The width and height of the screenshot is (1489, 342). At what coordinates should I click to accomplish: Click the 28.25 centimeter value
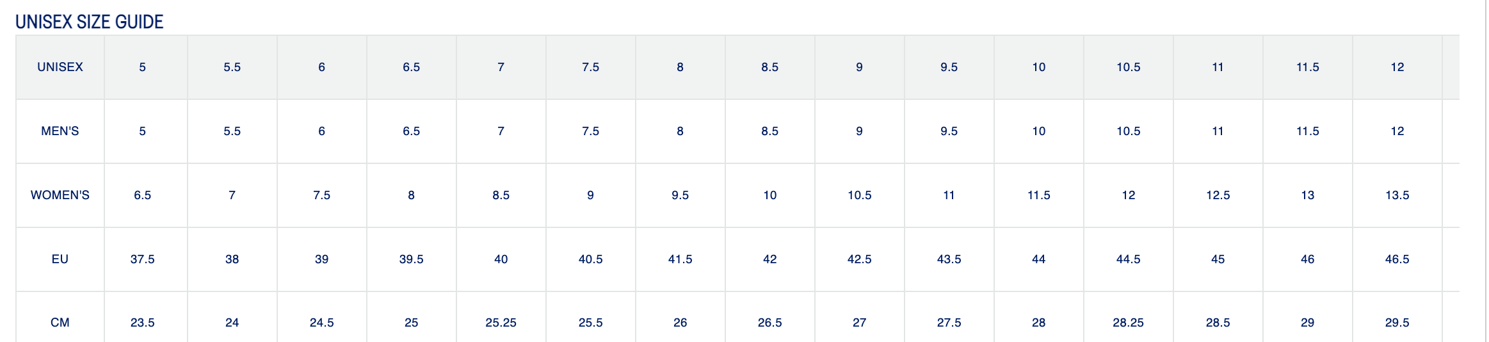coord(1129,323)
